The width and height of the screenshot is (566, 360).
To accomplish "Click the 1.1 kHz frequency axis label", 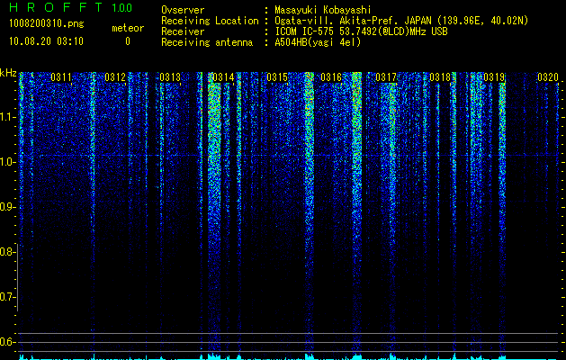I will pyautogui.click(x=7, y=117).
